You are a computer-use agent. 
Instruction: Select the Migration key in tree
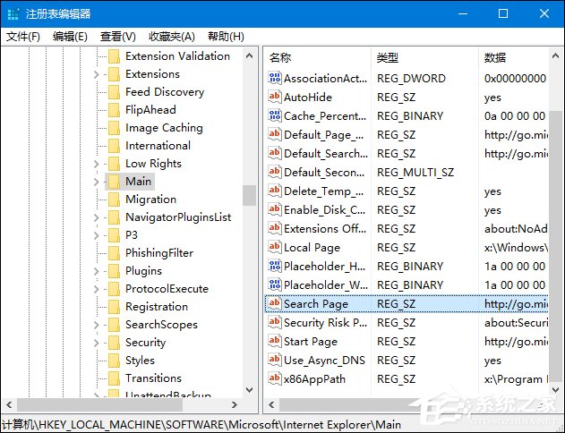tap(150, 199)
